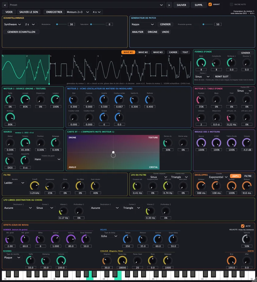257x282 pixels.
Task: Turn the Brut output knob
Action: click(232, 261)
